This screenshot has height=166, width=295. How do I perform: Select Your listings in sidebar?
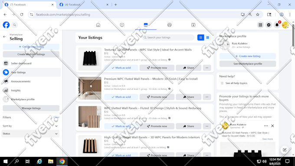(x=31, y=72)
